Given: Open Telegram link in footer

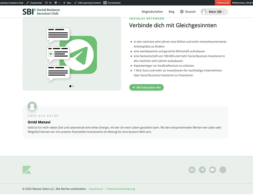Looking at the screenshot, I should 202,170.
